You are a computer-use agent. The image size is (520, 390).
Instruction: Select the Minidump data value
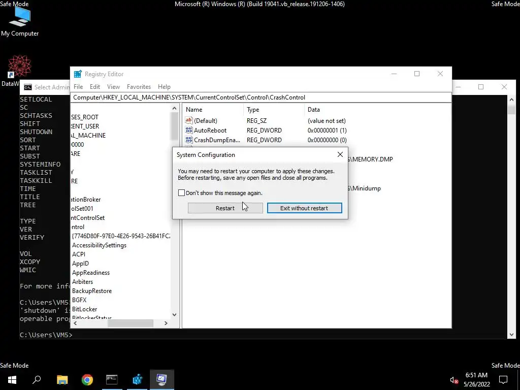(x=365, y=188)
